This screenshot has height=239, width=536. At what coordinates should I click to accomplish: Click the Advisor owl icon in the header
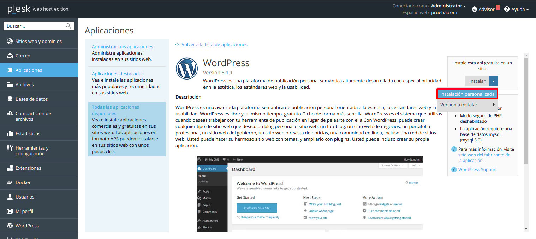(475, 9)
